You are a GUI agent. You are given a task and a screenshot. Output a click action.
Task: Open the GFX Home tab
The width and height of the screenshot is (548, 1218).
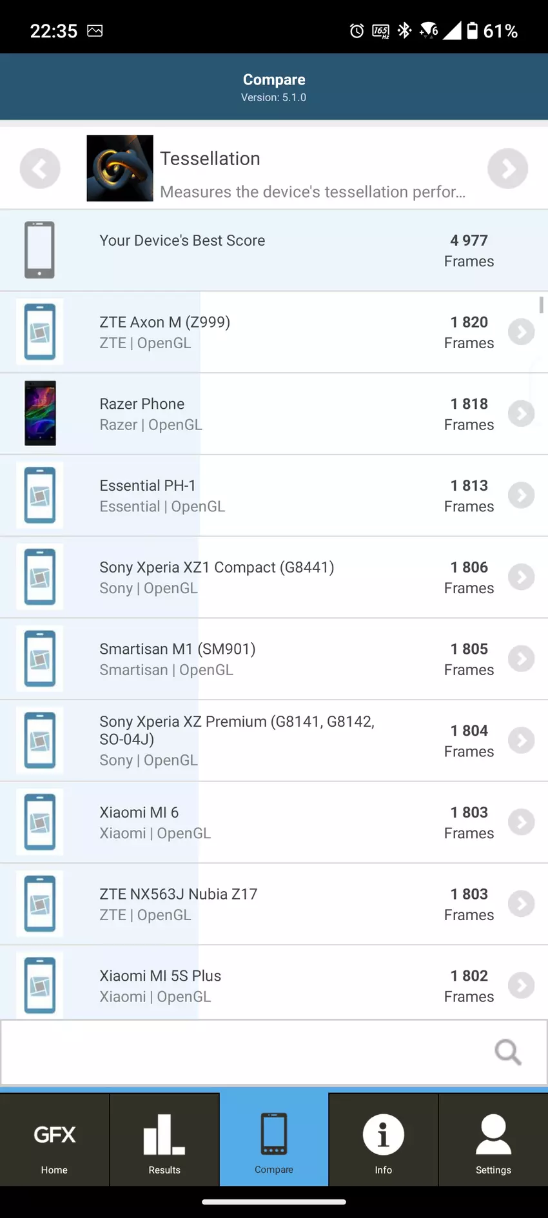tap(55, 1140)
